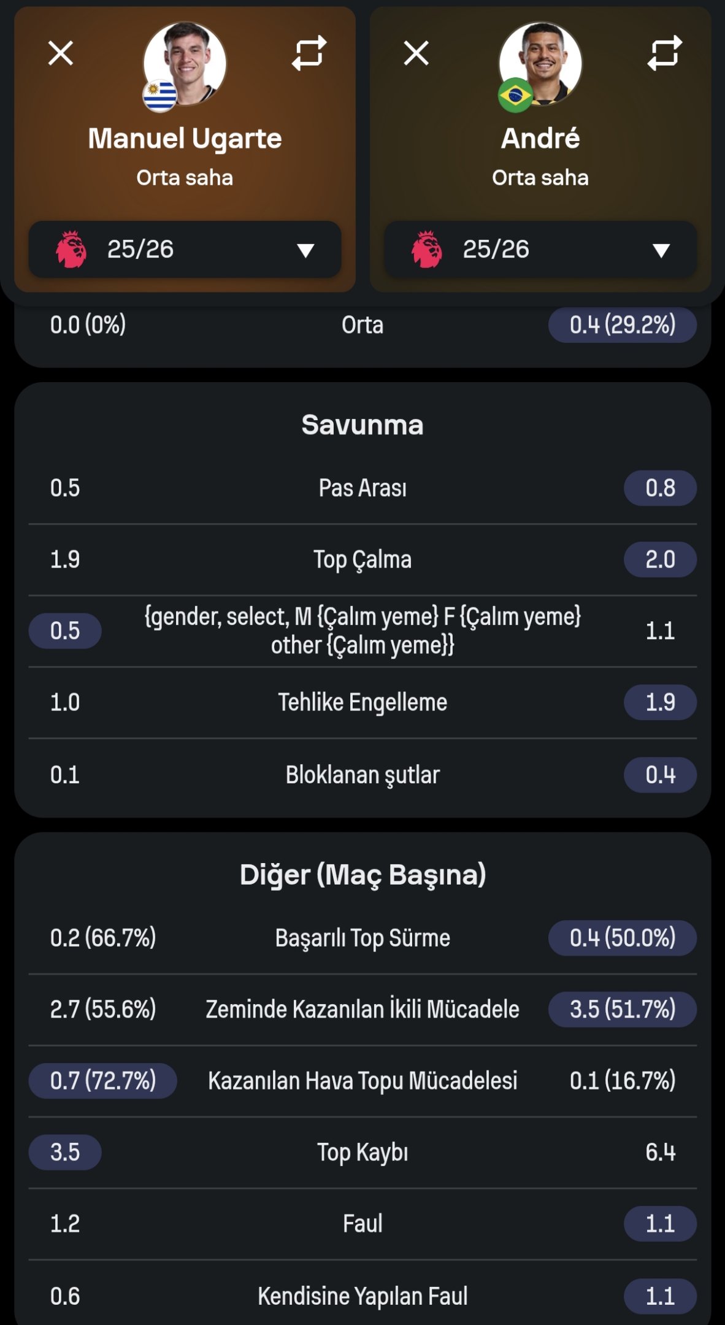Click the André name heading
Image resolution: width=725 pixels, height=1325 pixels.
tap(540, 139)
